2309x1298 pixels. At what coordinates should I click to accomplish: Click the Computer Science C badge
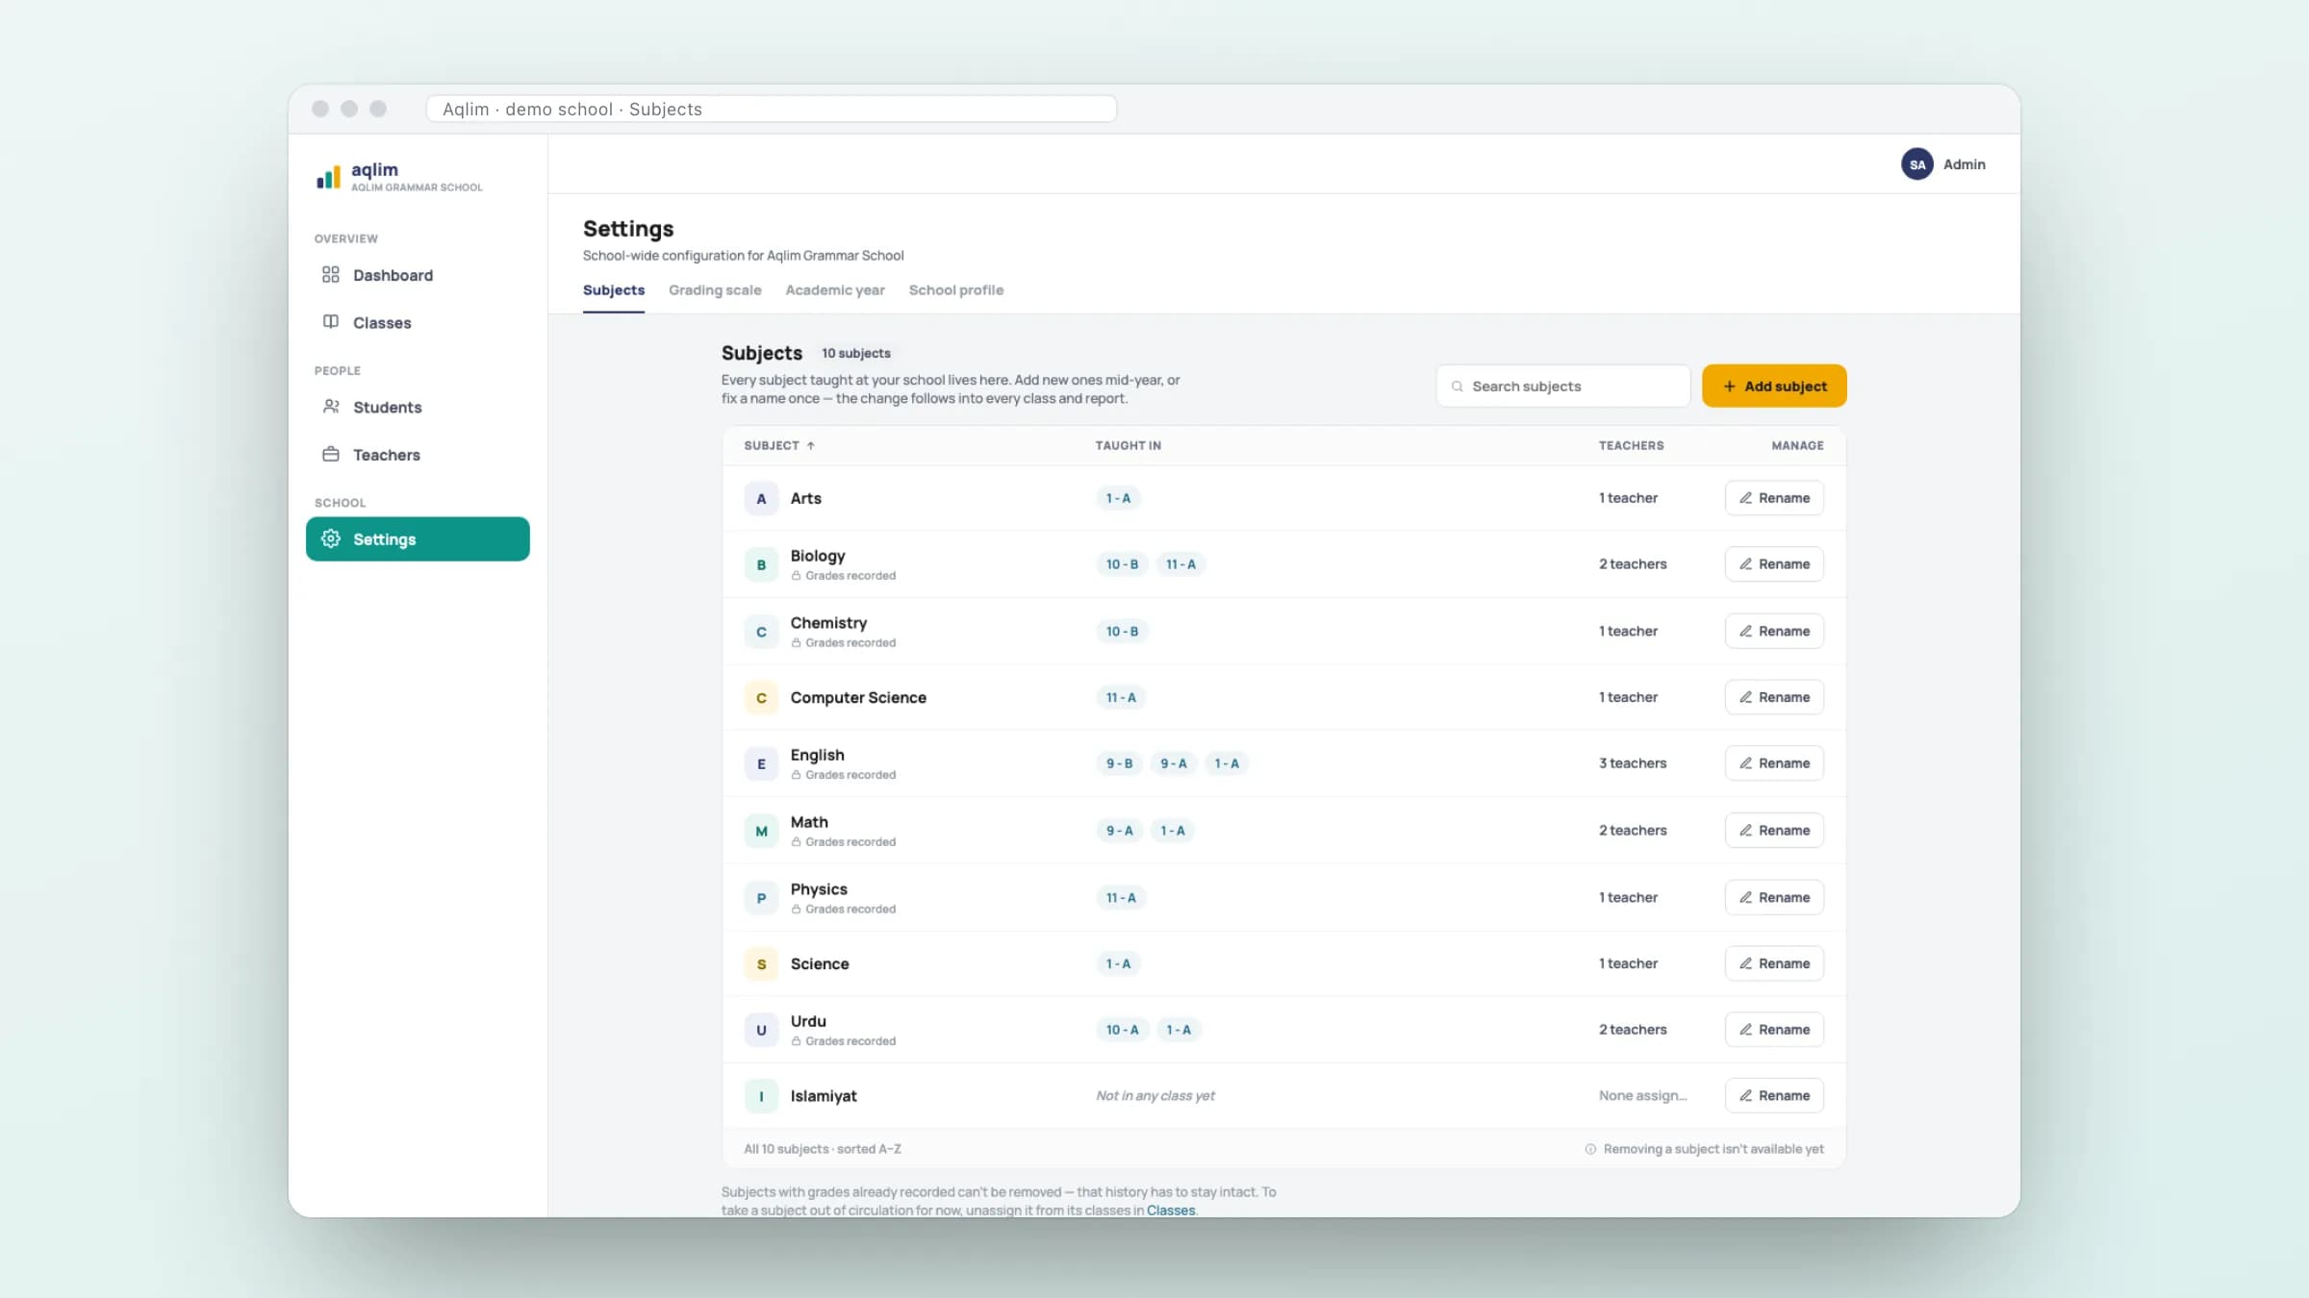pos(761,697)
